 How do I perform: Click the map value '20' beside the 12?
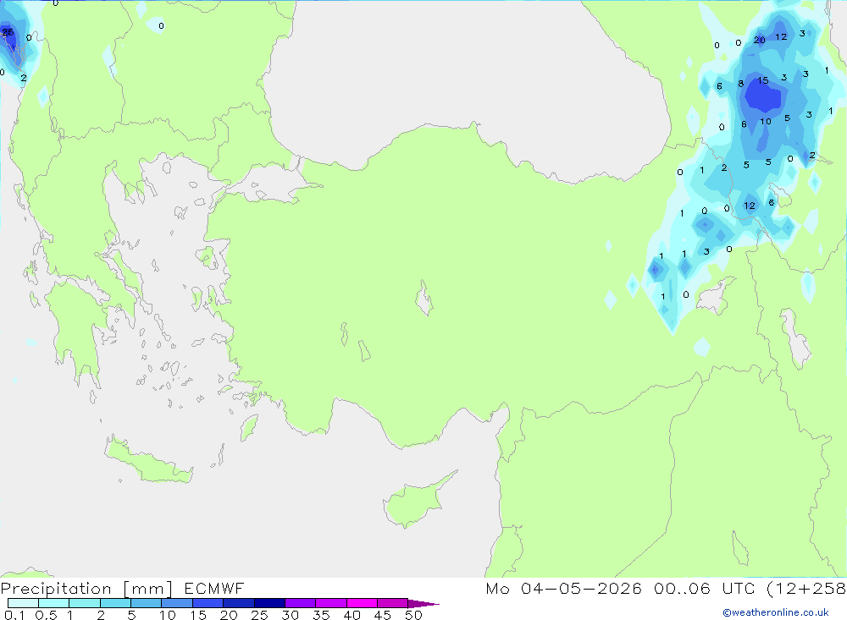click(x=759, y=40)
